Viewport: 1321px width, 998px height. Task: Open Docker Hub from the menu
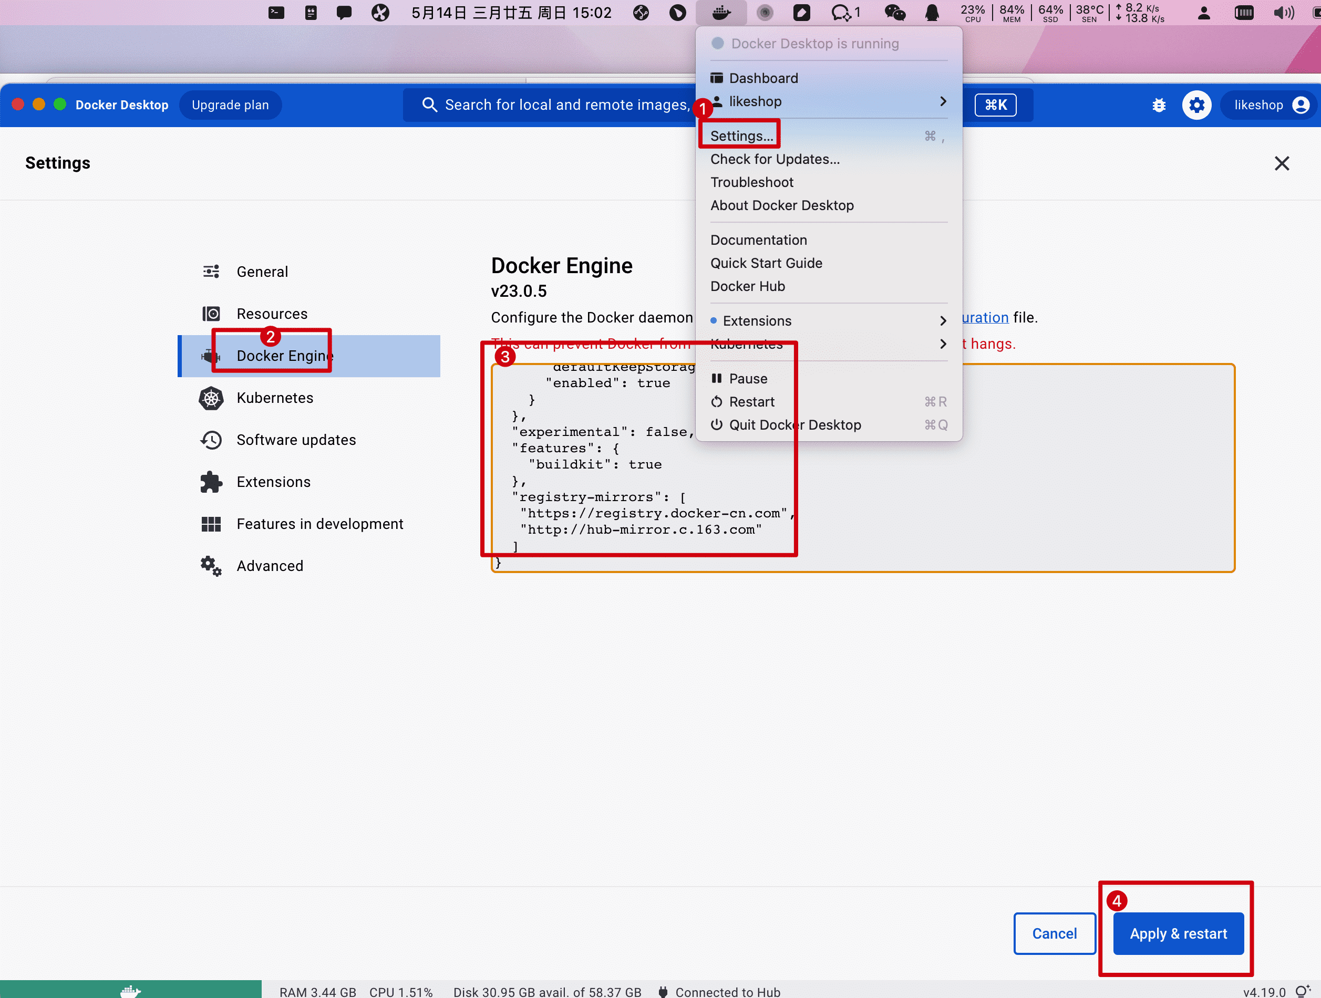[x=828, y=286]
